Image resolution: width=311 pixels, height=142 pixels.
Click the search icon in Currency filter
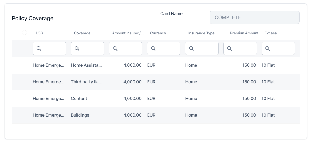point(153,48)
